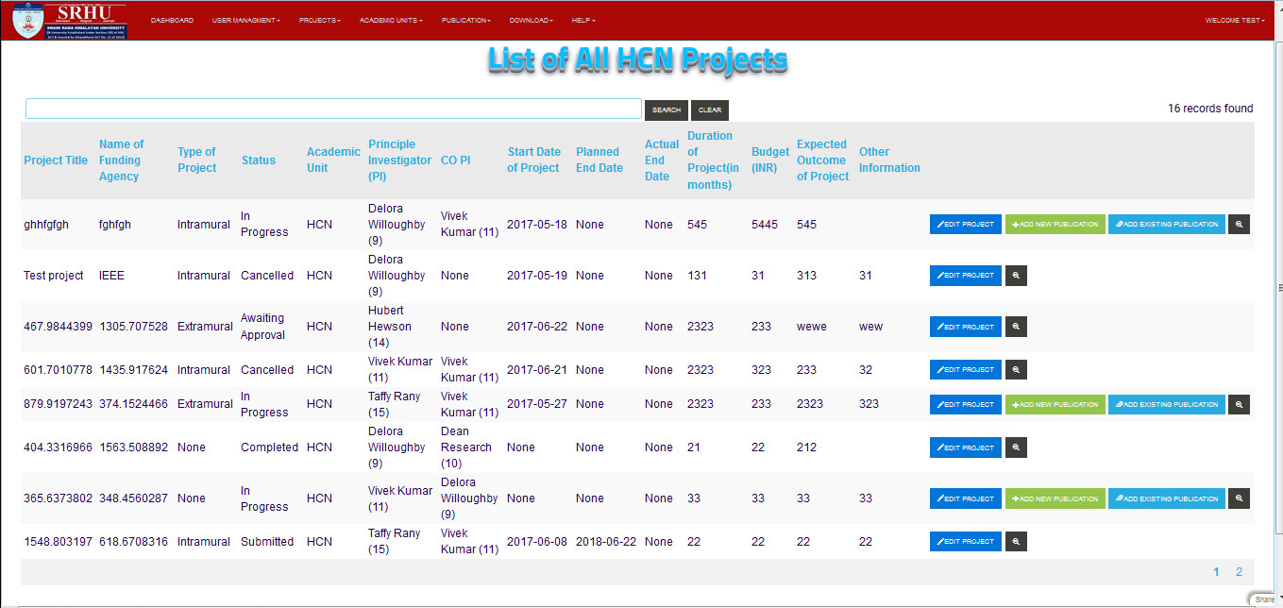View details of project 601.7010778

[1016, 370]
